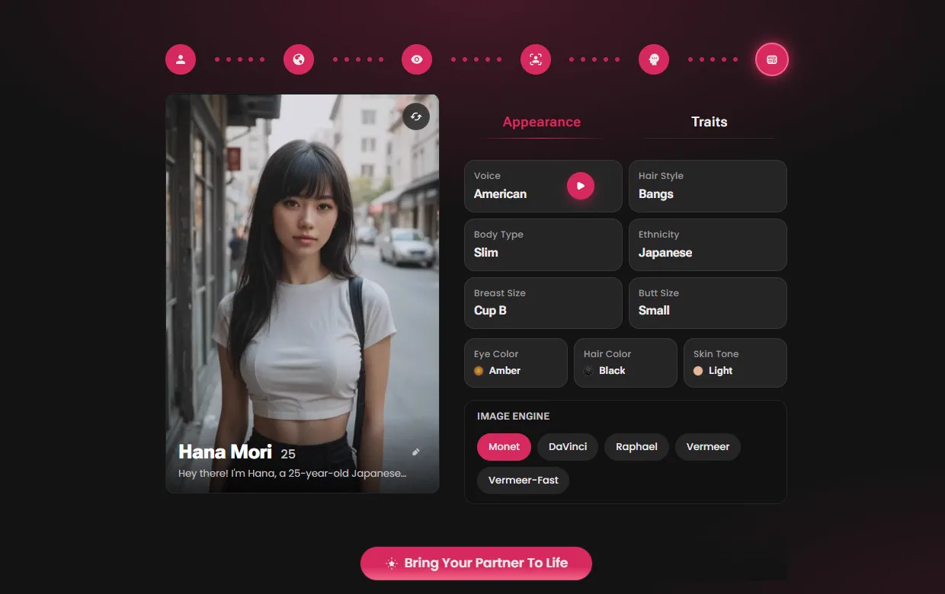Click the Amber eye color swatch
The height and width of the screenshot is (594, 945).
click(479, 371)
